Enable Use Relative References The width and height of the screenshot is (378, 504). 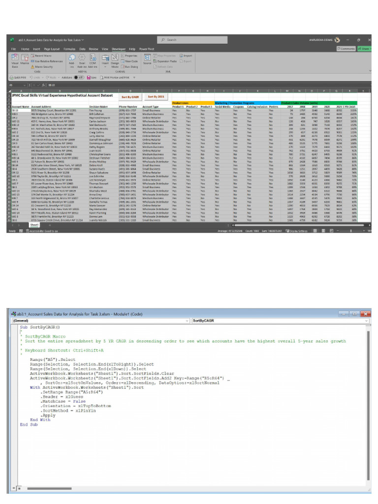pos(47,61)
